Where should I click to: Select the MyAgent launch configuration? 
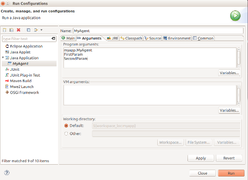tap(29, 64)
